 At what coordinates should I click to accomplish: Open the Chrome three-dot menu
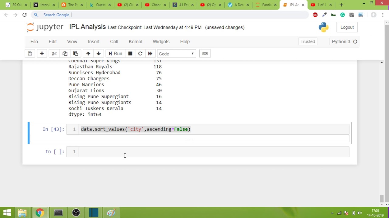tap(383, 15)
